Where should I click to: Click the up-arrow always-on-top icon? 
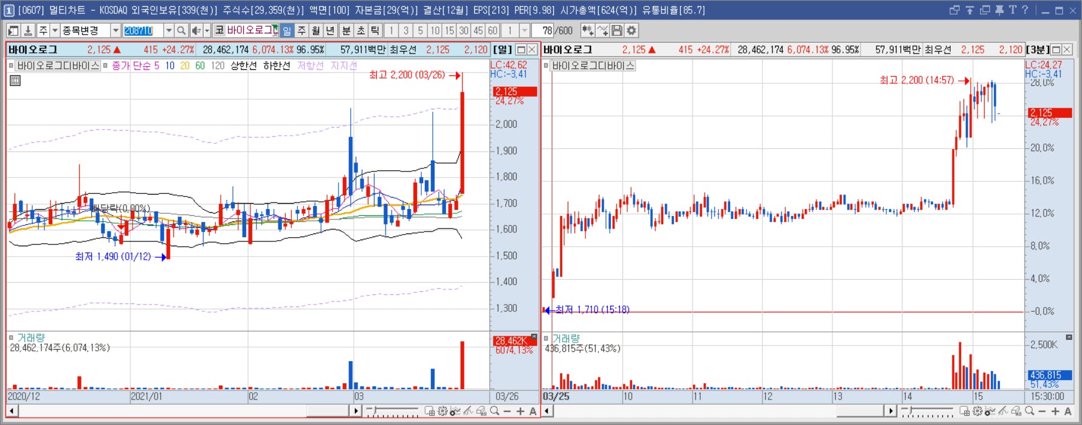pos(970,10)
